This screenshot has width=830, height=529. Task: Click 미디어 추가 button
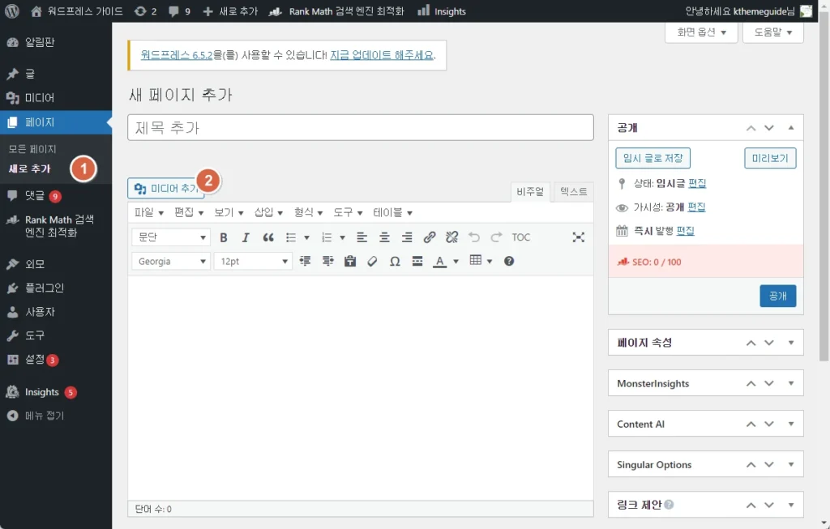pos(165,188)
